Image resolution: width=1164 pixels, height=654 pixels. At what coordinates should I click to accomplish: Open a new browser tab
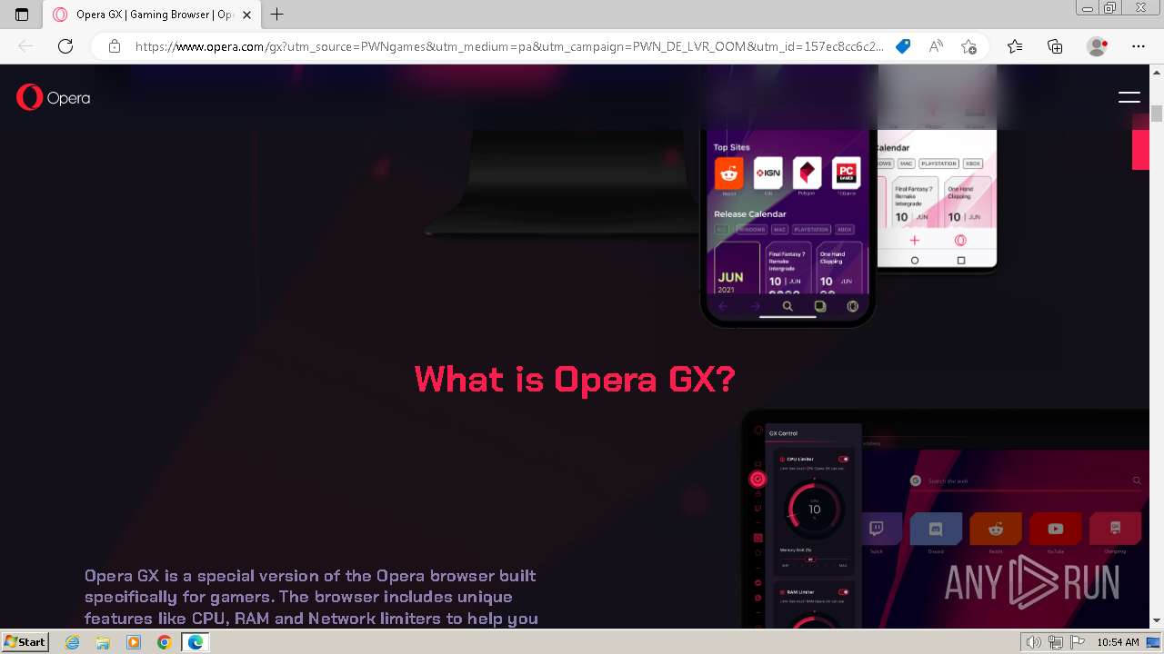(277, 15)
